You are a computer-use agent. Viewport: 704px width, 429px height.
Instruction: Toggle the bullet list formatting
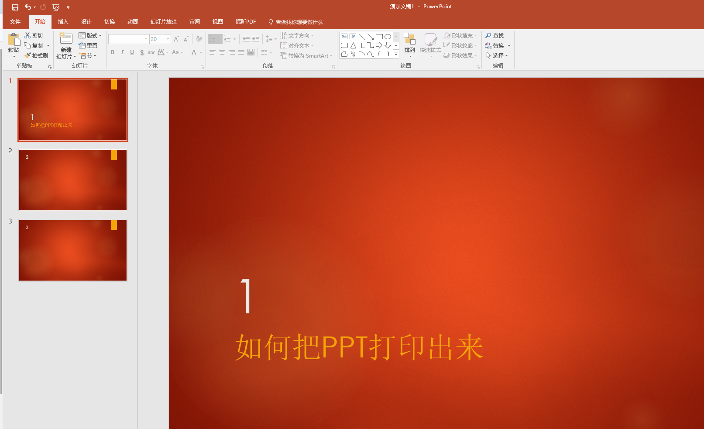213,38
